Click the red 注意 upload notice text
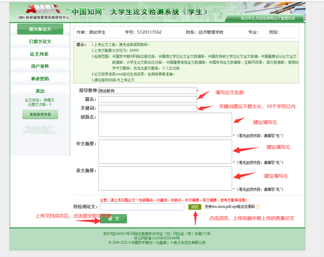Image resolution: width=324 pixels, height=257 pixels. click(x=174, y=200)
